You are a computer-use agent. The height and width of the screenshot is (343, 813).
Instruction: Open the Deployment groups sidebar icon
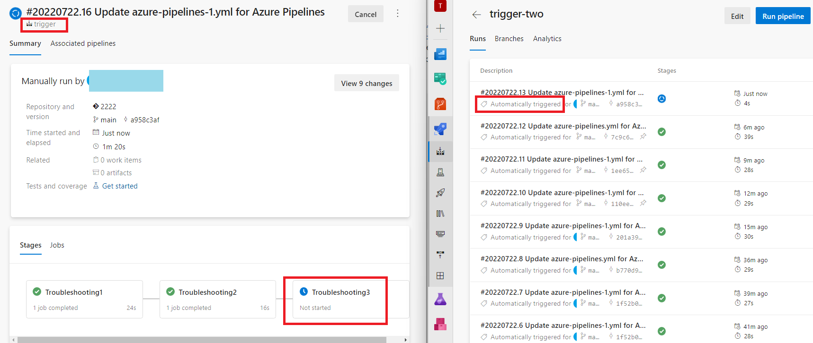440,255
